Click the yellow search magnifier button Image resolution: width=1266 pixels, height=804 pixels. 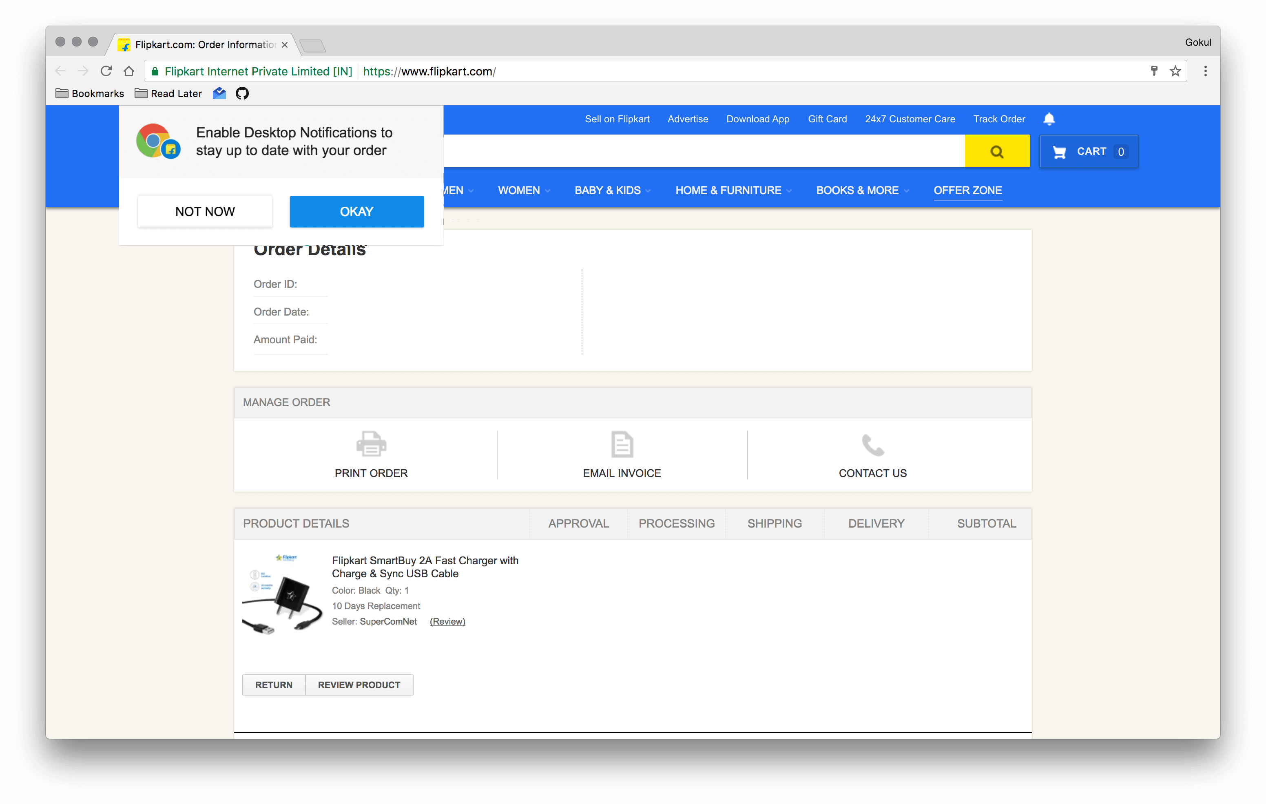[x=997, y=151]
